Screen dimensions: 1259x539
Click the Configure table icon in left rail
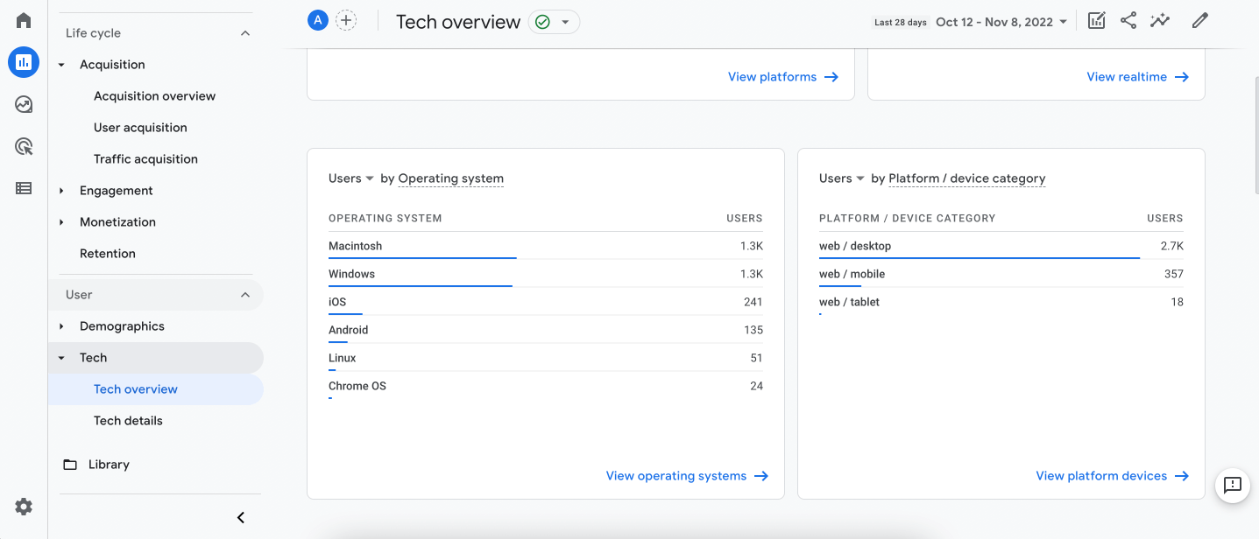[x=24, y=188]
